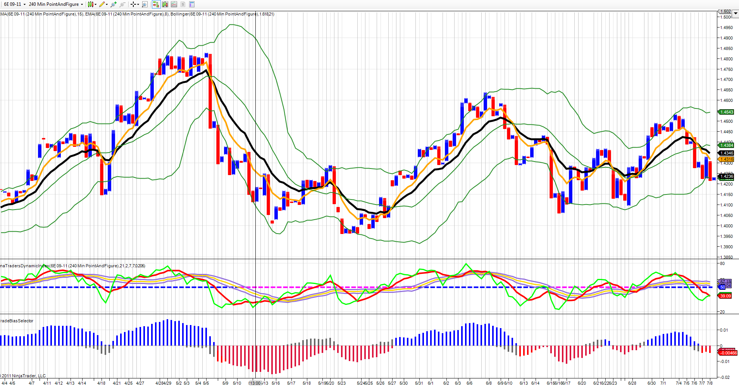Open the 6E 09-11 instrument selector
The width and height of the screenshot is (739, 387).
click(x=14, y=4)
